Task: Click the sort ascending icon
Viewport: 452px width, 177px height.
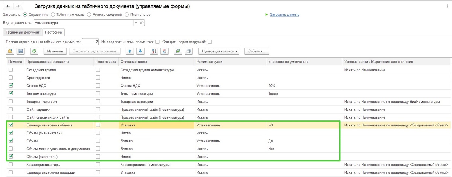Action: [x=154, y=51]
